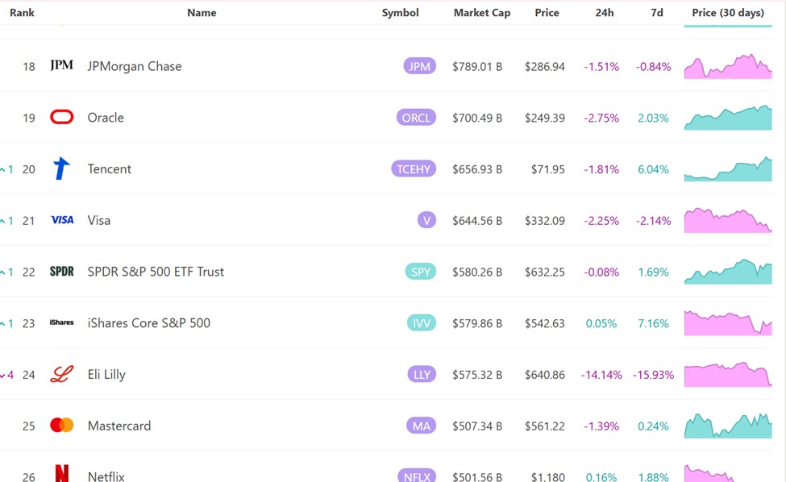
Task: Click the SPDR rank up-1 indicator
Action: pos(7,272)
